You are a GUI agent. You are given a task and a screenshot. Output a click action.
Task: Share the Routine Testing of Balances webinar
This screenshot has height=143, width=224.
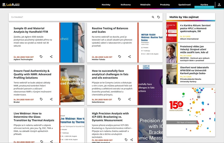(x=129, y=57)
